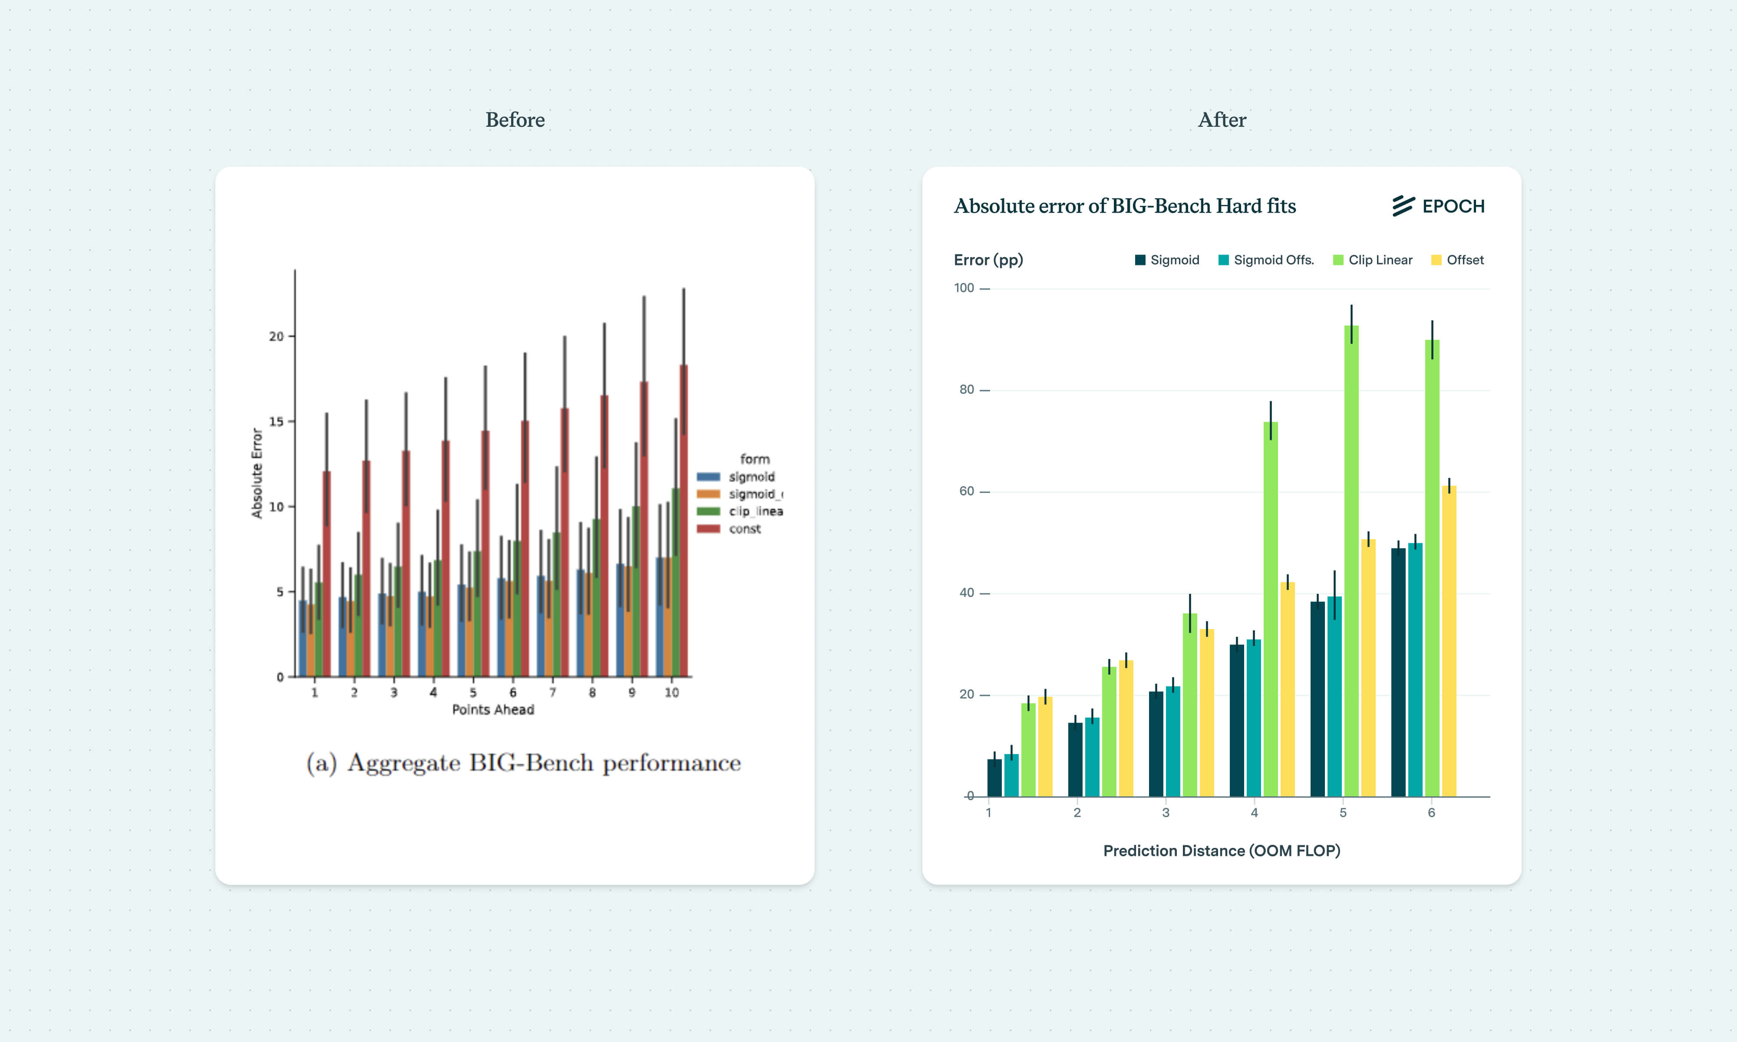Click the "15" y-axis tick in Before chart

click(x=276, y=422)
